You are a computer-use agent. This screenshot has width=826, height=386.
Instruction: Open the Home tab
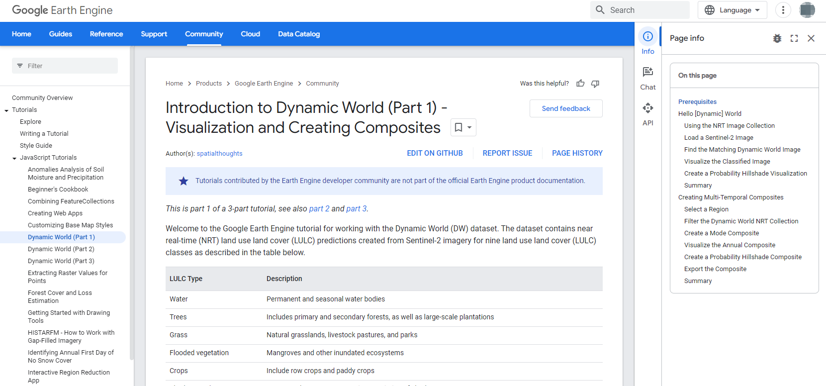coord(21,34)
